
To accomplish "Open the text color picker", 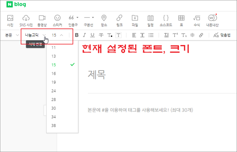I will (110, 35).
